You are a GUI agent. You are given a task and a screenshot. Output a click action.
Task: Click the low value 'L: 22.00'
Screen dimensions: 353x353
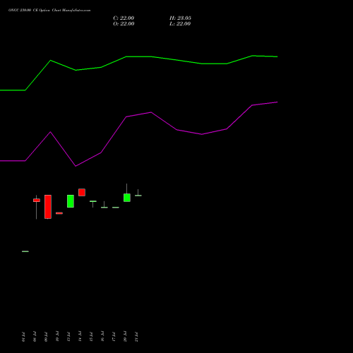click(180, 24)
